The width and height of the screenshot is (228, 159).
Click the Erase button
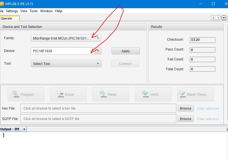(x=68, y=95)
